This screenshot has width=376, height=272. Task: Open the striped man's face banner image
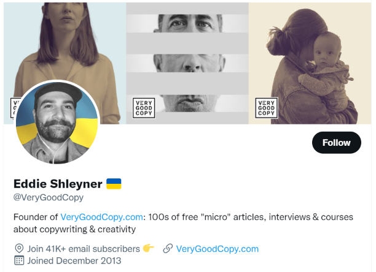pyautogui.click(x=187, y=63)
